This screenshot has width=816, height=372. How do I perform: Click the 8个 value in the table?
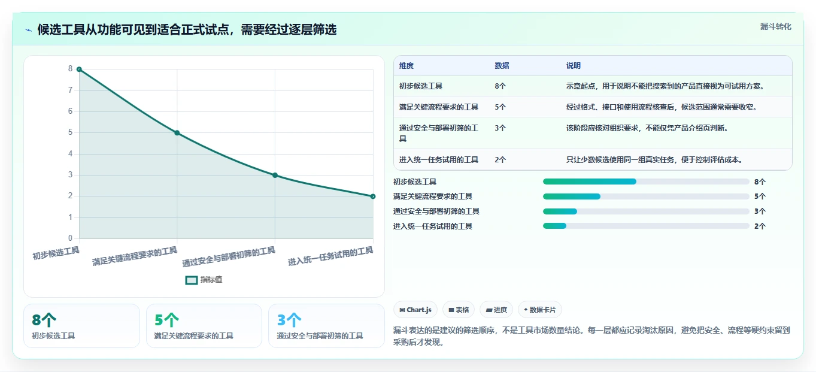[x=500, y=86]
